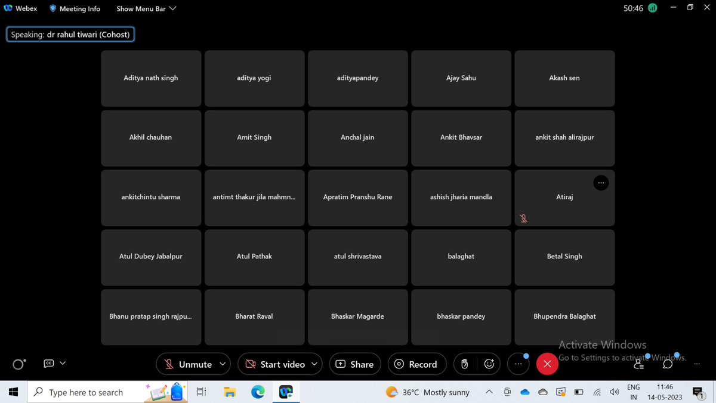716x403 pixels.
Task: Start video from the meeting controls
Action: (275, 364)
